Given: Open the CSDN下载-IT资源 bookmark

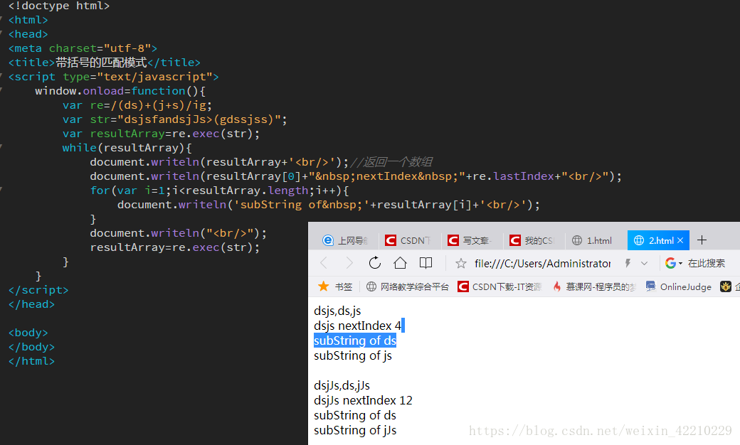Looking at the screenshot, I should coord(499,286).
